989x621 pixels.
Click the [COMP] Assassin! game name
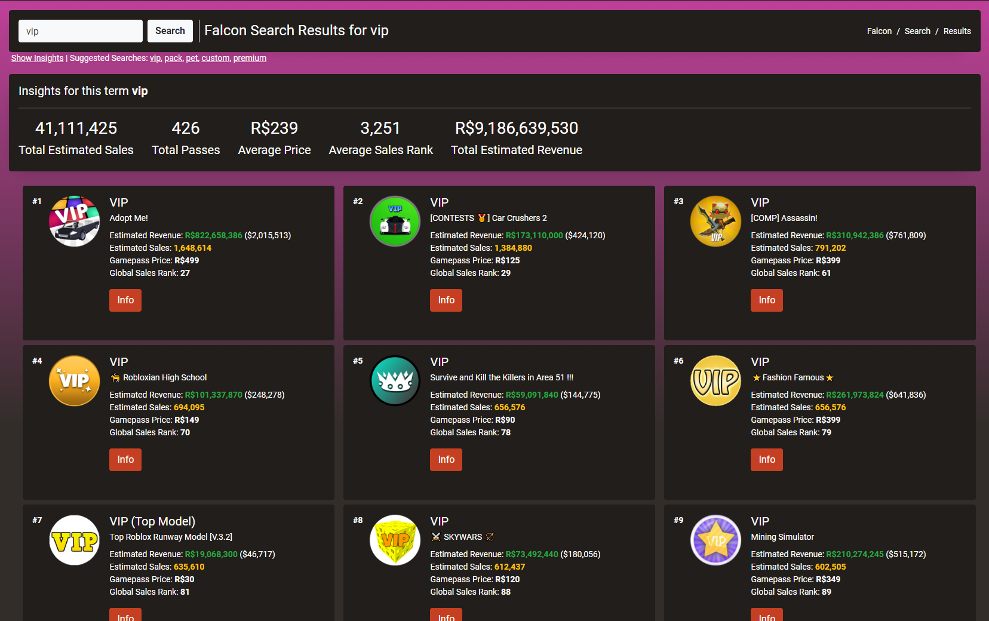[x=784, y=218]
